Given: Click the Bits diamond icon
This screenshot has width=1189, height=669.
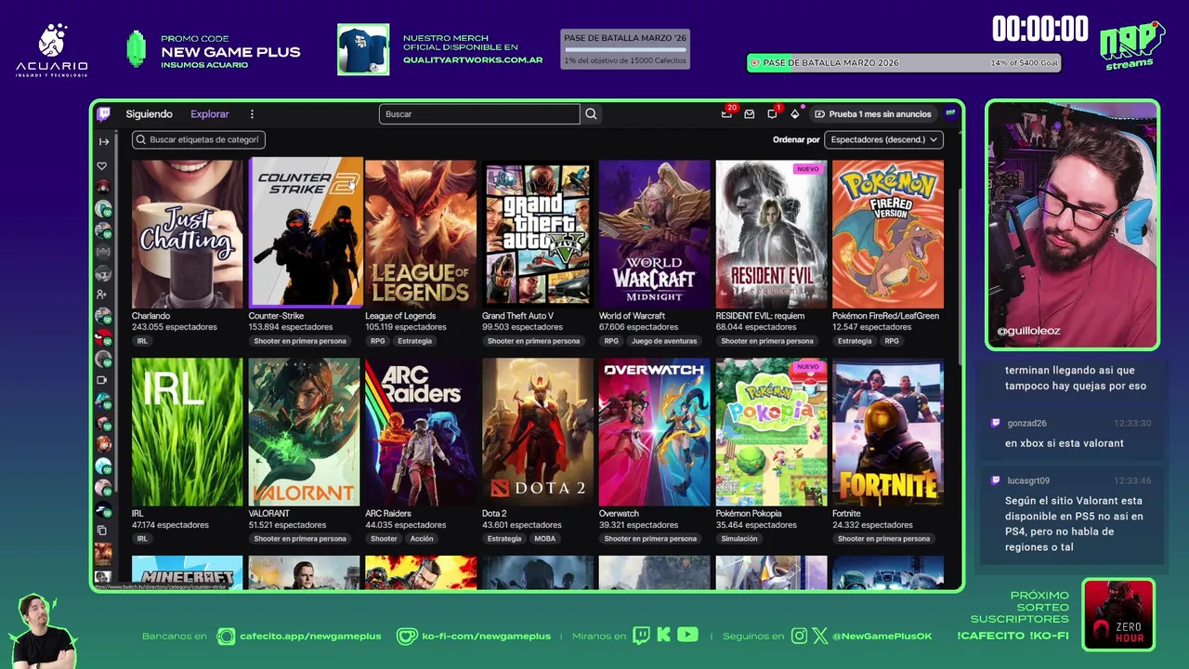Looking at the screenshot, I should pos(794,114).
